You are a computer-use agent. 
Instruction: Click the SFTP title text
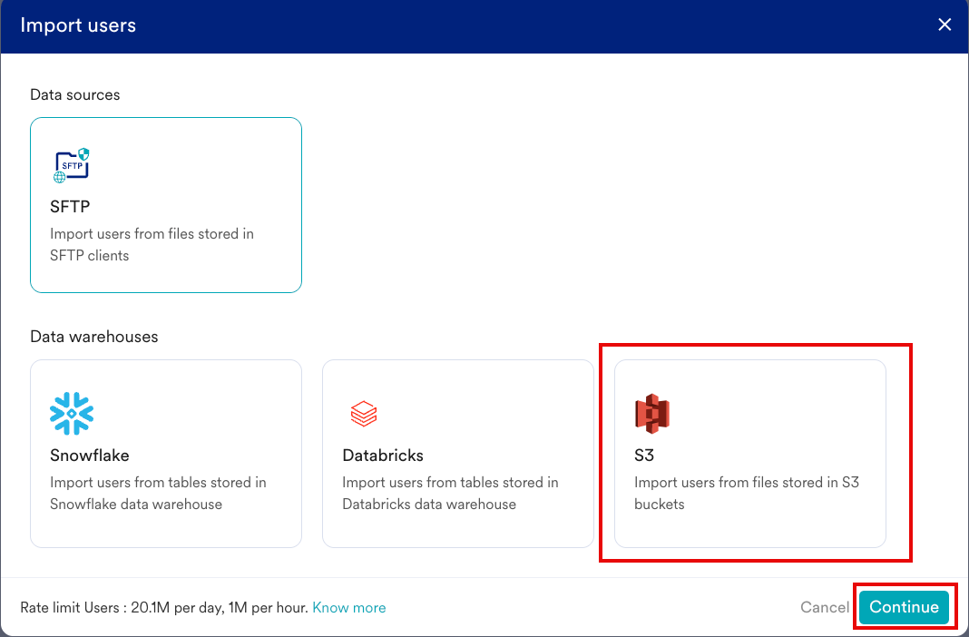70,207
